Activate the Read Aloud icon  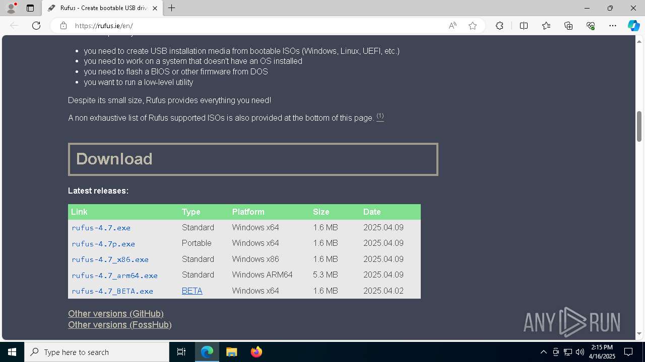(x=453, y=26)
